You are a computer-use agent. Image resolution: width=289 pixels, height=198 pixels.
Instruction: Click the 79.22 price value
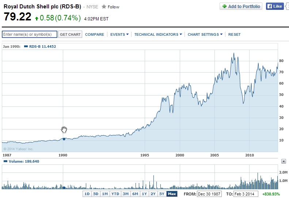18,17
